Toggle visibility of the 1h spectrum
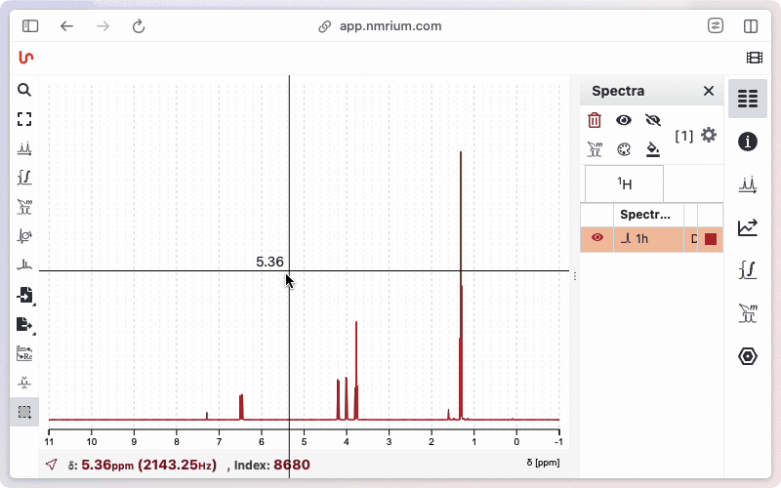The width and height of the screenshot is (781, 488). [597, 238]
